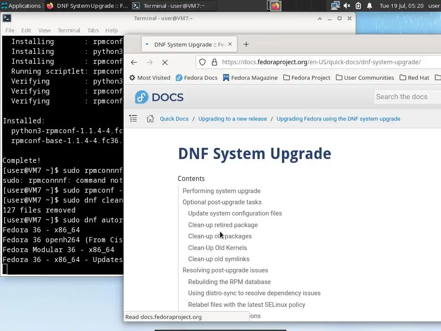Click the network connection tray icon

[335, 6]
